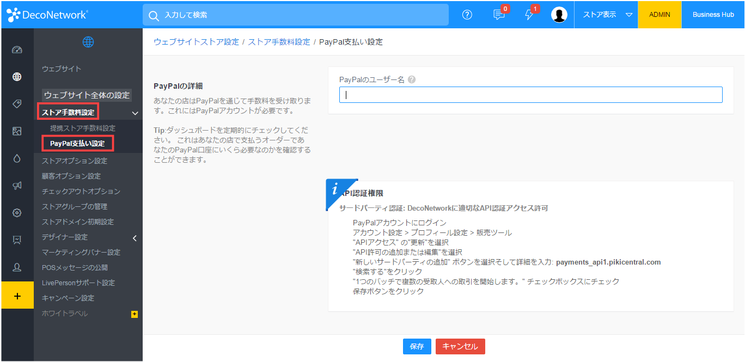
Task: Select the globe website sidebar icon
Action: click(x=17, y=77)
